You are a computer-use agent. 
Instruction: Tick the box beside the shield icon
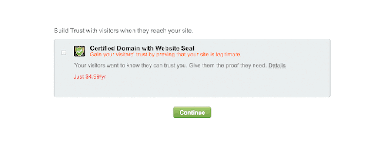coord(64,52)
